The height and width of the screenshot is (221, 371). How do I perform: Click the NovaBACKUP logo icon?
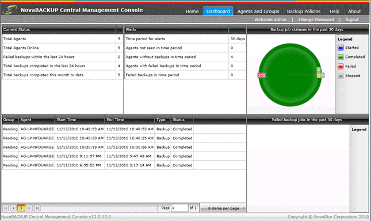10,10
